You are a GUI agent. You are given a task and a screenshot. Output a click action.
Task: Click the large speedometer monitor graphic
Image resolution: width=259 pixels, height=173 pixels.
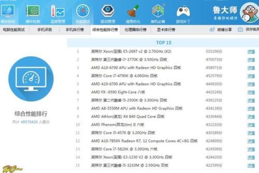31,79
